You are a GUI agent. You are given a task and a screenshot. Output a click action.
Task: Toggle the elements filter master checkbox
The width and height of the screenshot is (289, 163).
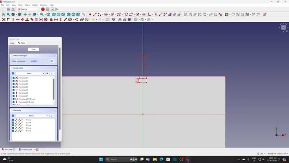point(13,116)
